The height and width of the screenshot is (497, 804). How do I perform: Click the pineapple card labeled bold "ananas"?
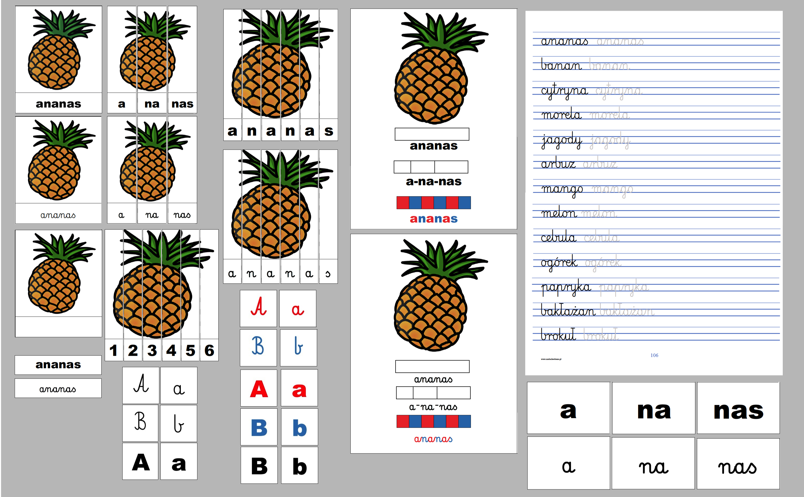tap(59, 59)
